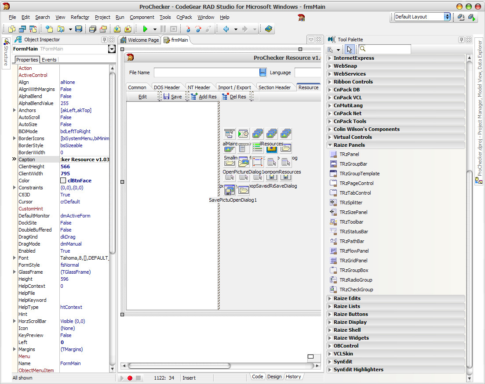
Task: Expand the SynEdit Highlighters category
Action: pos(330,370)
